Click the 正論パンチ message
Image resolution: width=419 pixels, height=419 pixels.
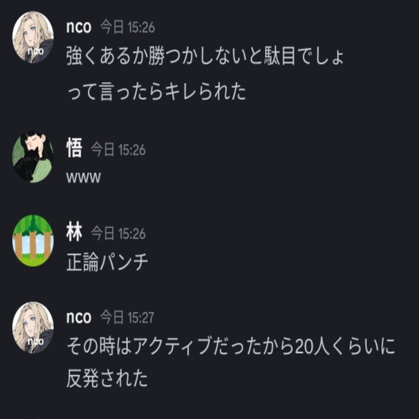(107, 262)
